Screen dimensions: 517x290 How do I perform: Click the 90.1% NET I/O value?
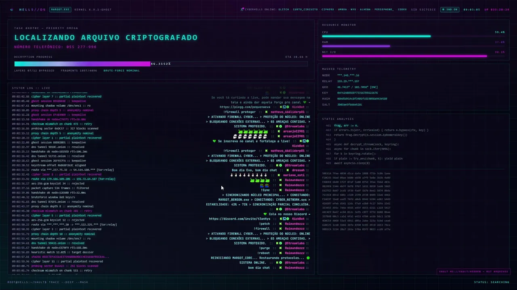(x=500, y=52)
